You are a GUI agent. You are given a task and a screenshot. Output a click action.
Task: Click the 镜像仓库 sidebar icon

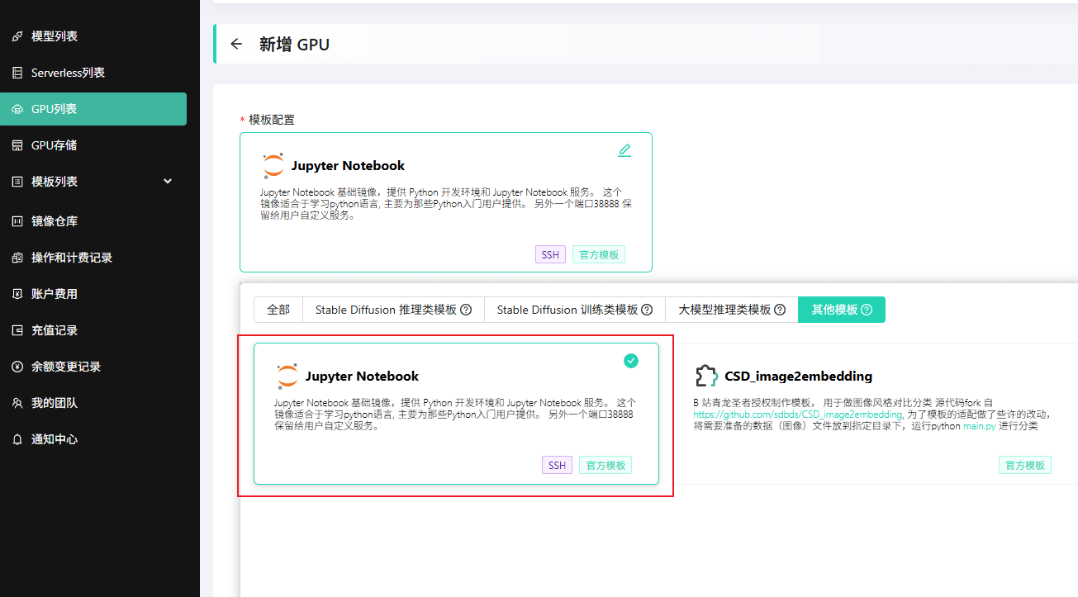pyautogui.click(x=17, y=221)
